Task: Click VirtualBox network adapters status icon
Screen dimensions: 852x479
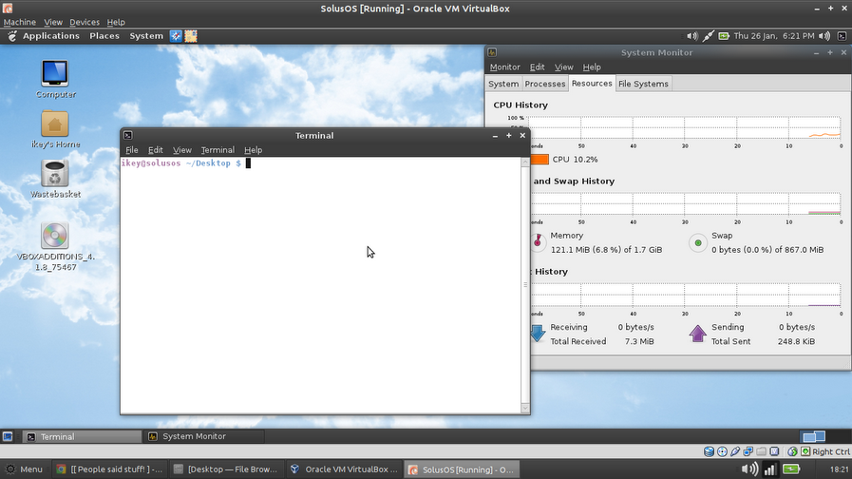Action: coord(748,451)
